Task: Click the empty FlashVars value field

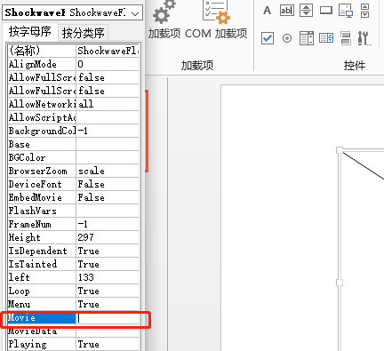Action: pos(108,211)
